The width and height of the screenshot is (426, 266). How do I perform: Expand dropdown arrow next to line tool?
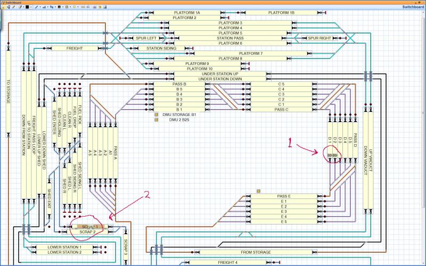[41, 7]
